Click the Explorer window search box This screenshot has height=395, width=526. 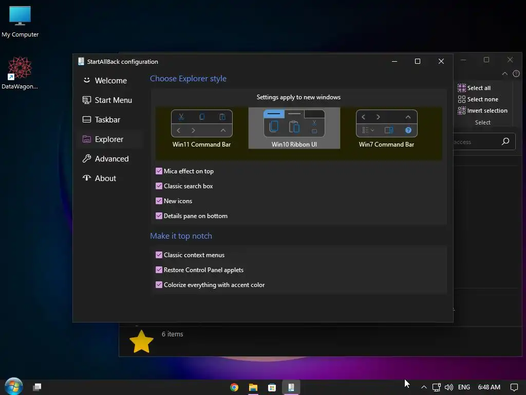pyautogui.click(x=484, y=142)
